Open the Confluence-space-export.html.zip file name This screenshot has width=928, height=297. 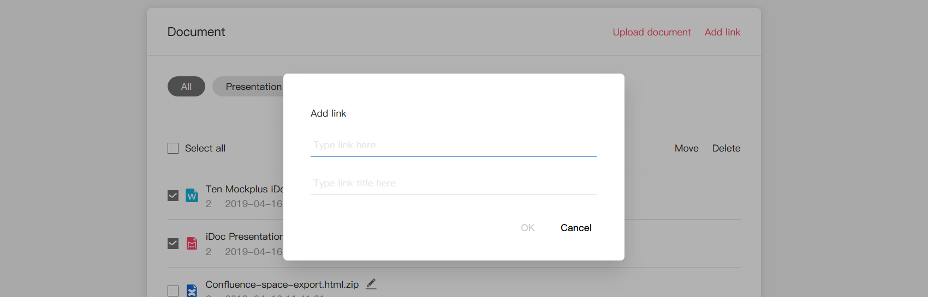tap(282, 284)
